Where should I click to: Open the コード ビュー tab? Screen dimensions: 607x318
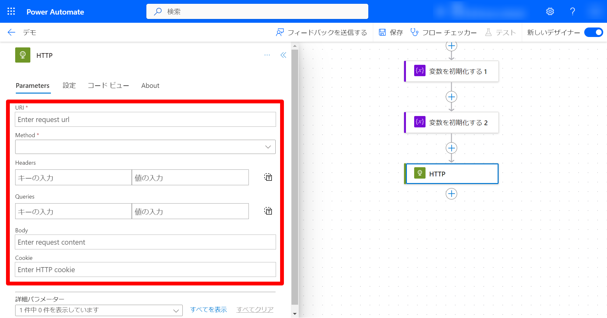[108, 86]
